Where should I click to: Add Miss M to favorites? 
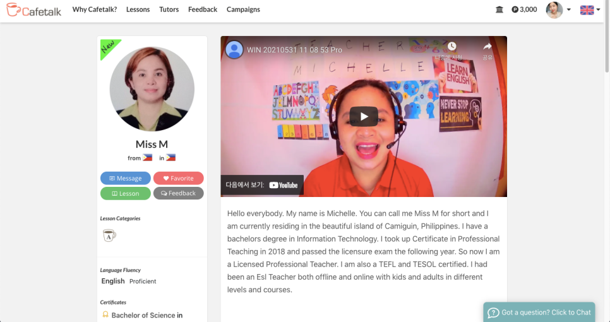click(x=178, y=178)
